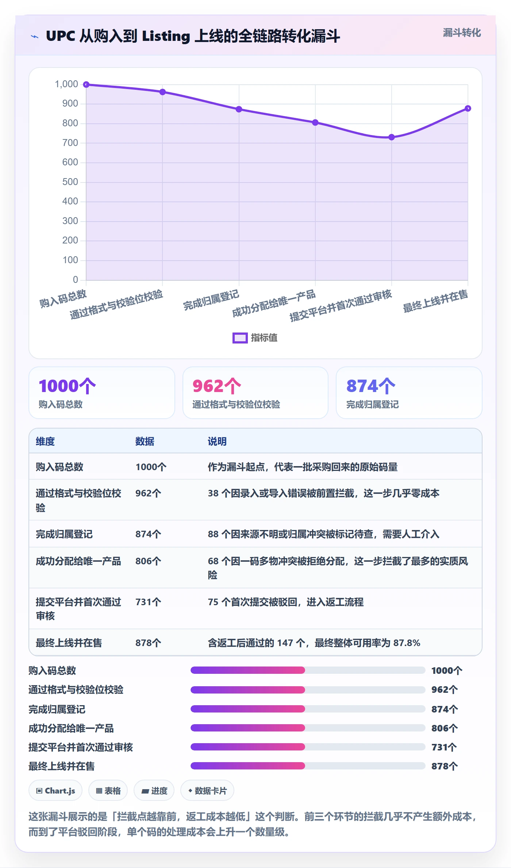The width and height of the screenshot is (511, 868).
Task: Click chart data point for 成功分配给唯一产品
Action: (315, 123)
